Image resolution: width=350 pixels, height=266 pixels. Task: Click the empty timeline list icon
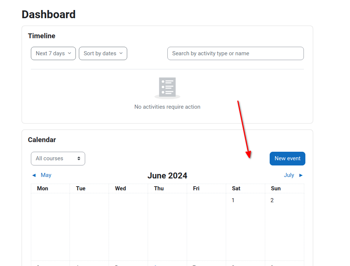(167, 88)
